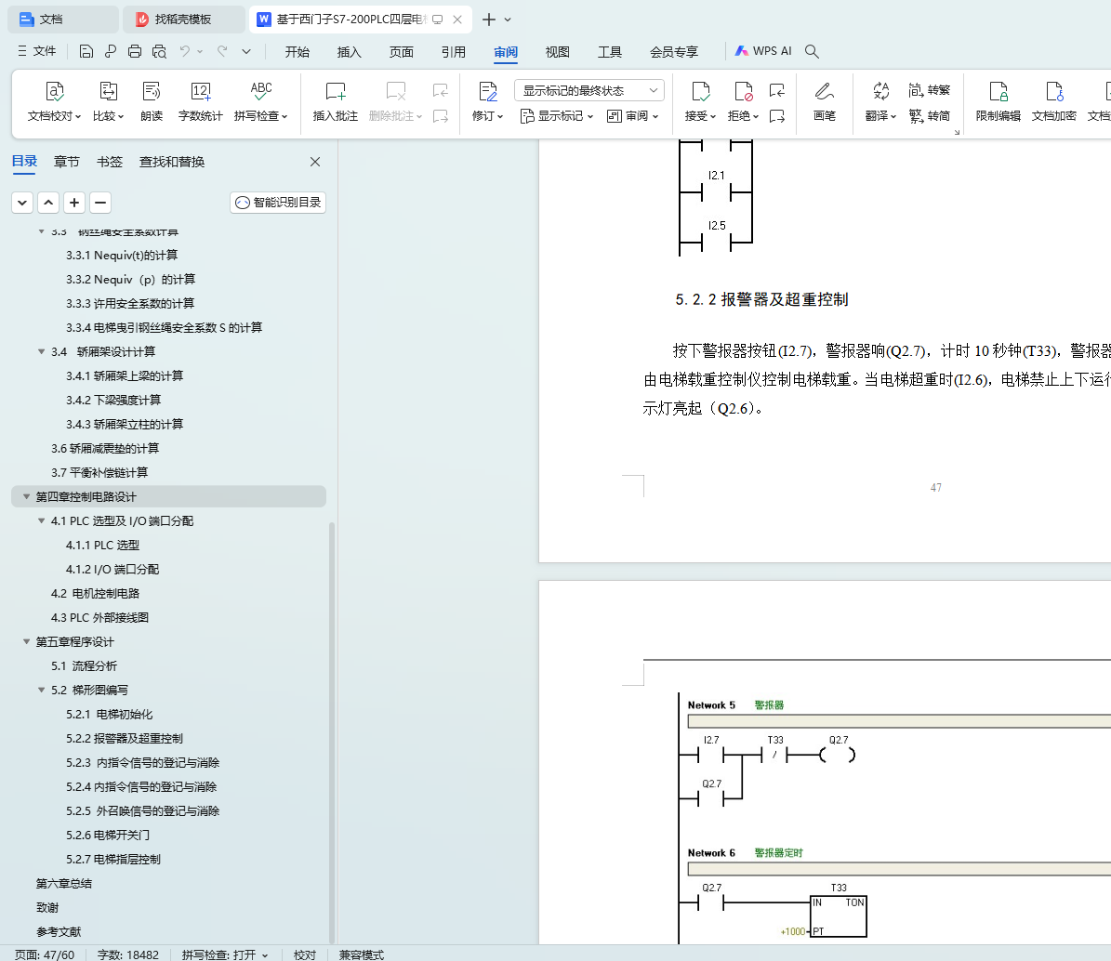The image size is (1111, 961).
Task: Toggle 修订 track changes
Action: [x=487, y=101]
